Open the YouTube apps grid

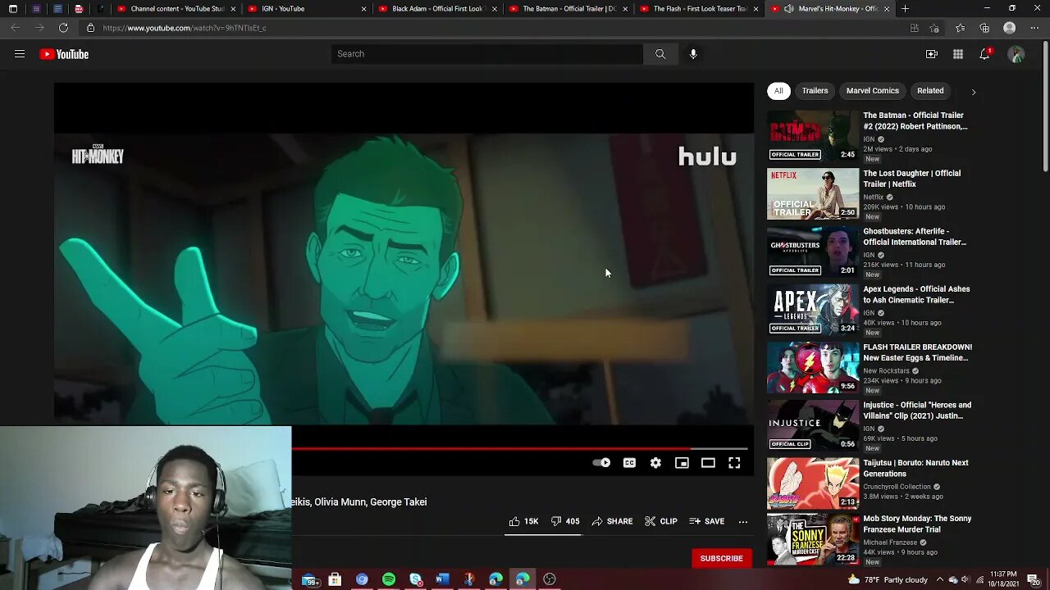coord(958,54)
